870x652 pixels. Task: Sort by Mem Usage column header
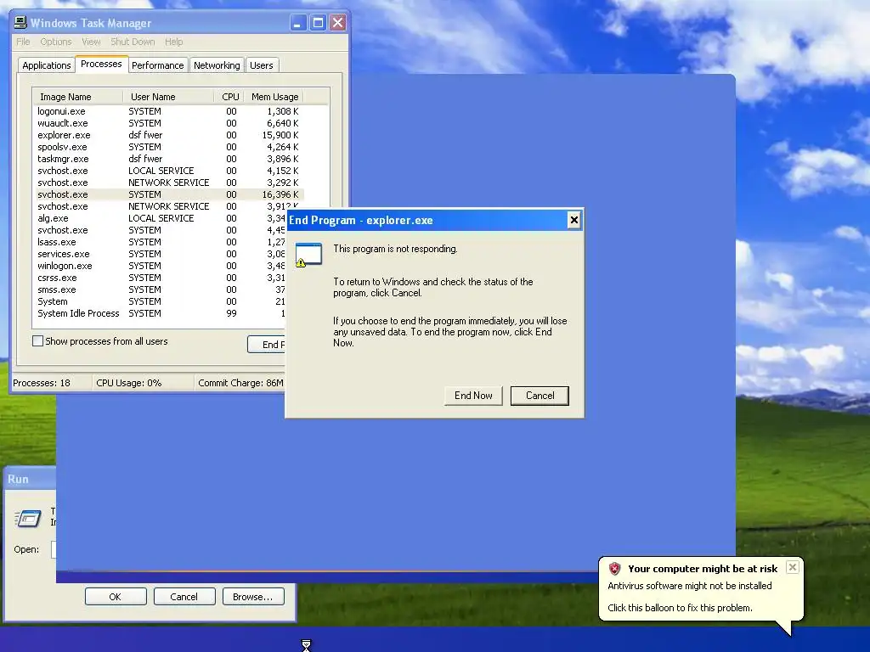tap(274, 97)
